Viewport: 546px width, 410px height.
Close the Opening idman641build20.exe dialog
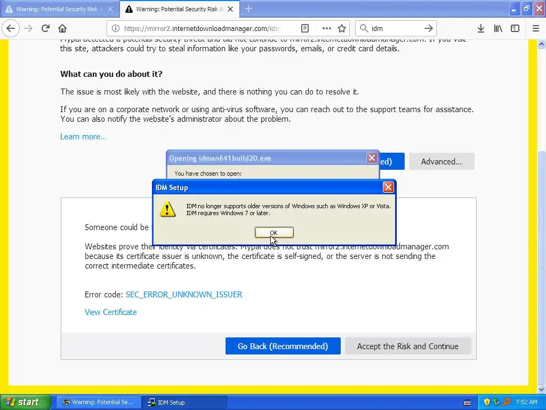click(x=372, y=158)
